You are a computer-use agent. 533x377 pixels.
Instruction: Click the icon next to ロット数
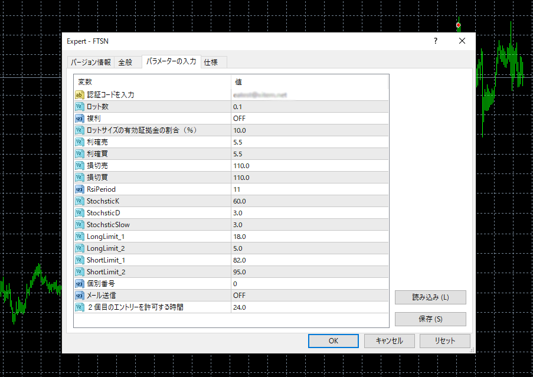pos(80,107)
